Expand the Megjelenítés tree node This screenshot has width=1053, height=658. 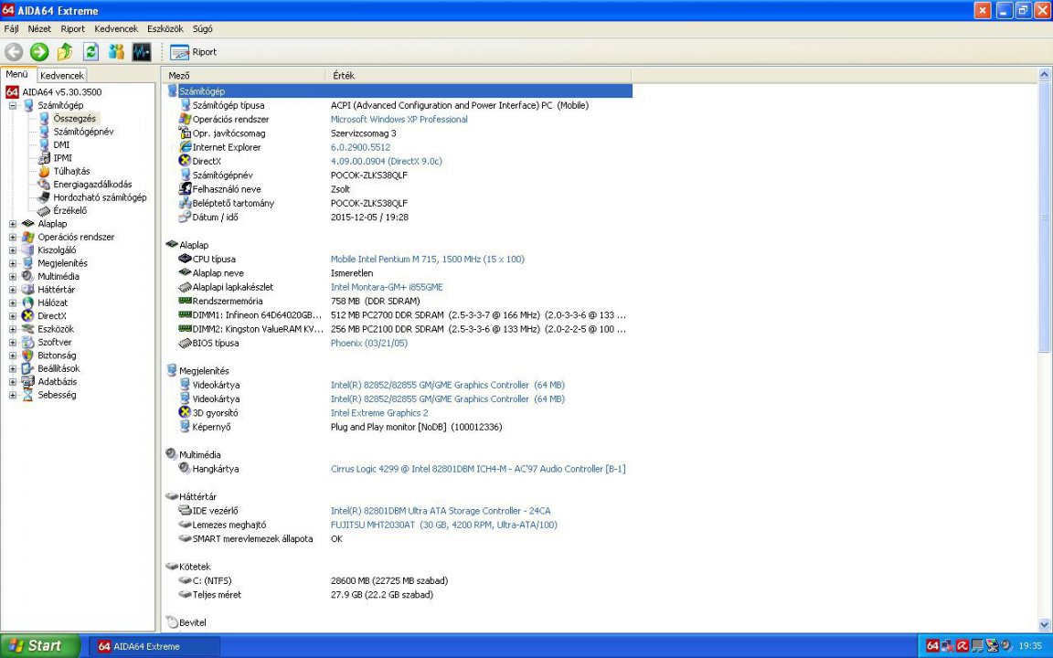[x=12, y=263]
